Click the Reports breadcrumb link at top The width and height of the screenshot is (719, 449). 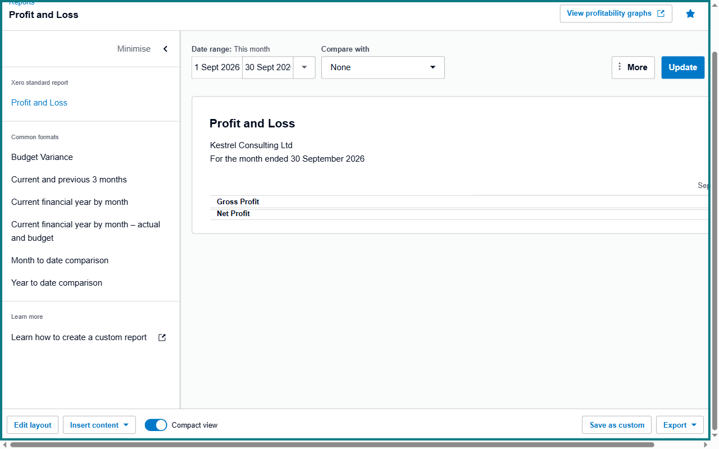click(x=21, y=2)
